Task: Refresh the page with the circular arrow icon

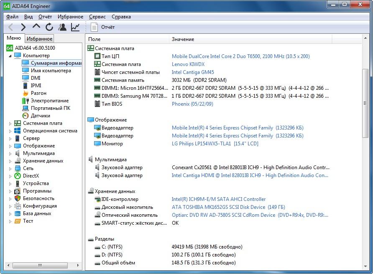Action: coord(49,27)
